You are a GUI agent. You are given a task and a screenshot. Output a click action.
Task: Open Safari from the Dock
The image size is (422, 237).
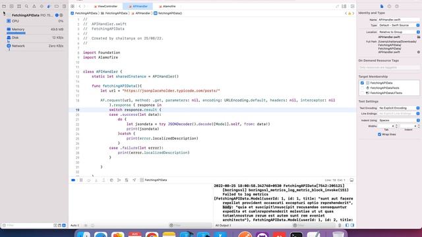[101, 234]
